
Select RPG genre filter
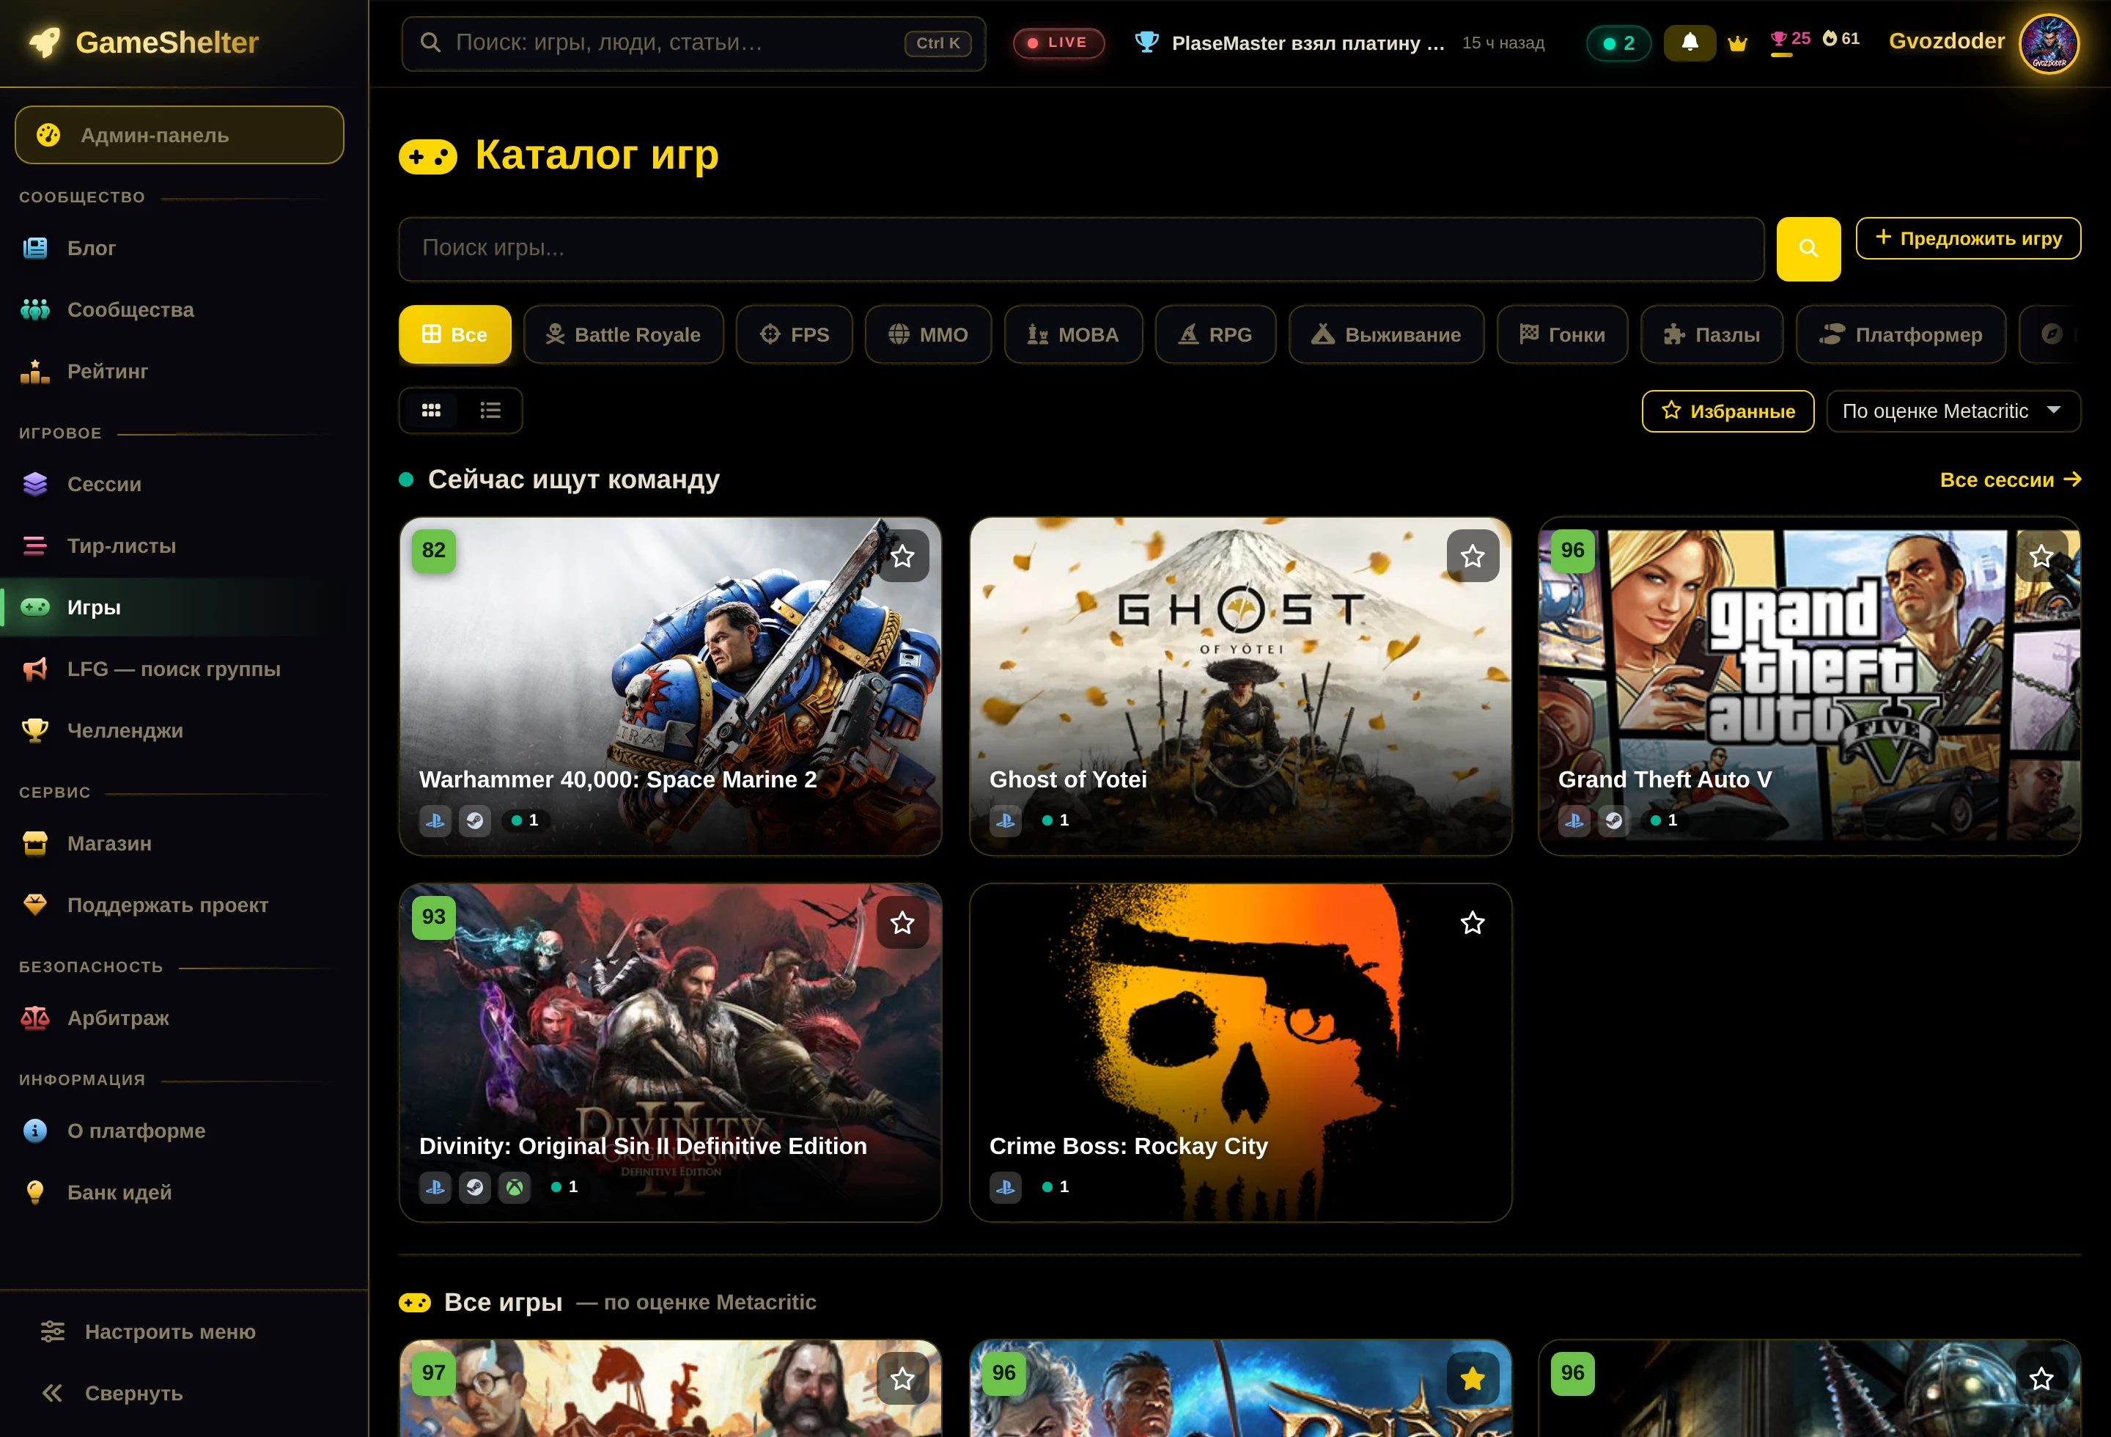click(x=1215, y=334)
